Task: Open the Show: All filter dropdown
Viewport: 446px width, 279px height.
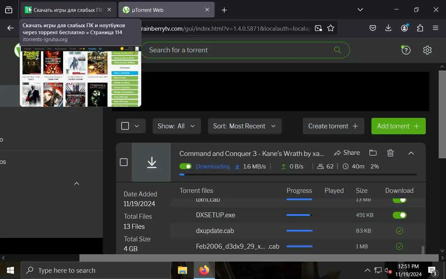Action: pyautogui.click(x=177, y=126)
